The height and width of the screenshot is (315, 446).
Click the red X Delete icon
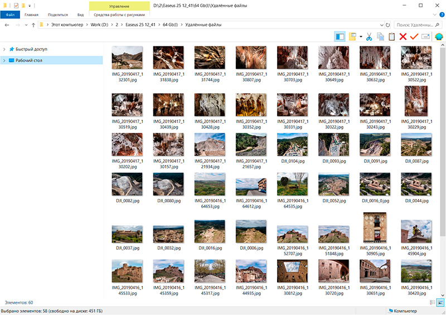403,37
